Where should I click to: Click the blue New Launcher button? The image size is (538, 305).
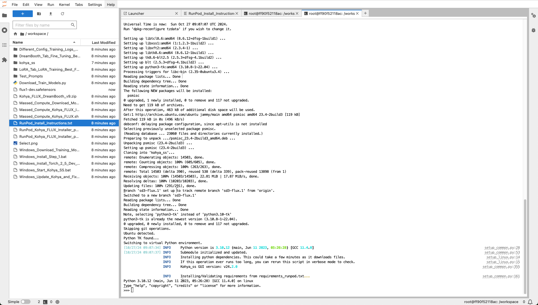23,14
